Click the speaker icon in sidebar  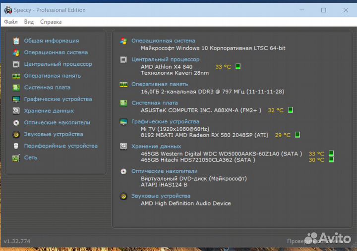(16, 134)
